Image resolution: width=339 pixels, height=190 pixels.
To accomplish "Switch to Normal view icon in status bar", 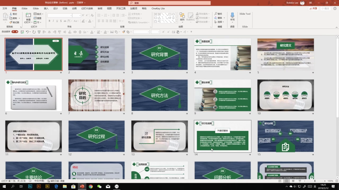I will click(x=280, y=181).
